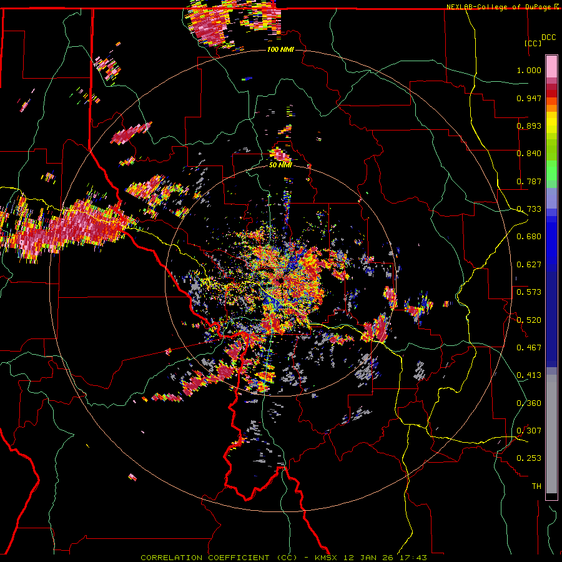
Task: Select the 0.627 legend value
Action: [x=529, y=265]
